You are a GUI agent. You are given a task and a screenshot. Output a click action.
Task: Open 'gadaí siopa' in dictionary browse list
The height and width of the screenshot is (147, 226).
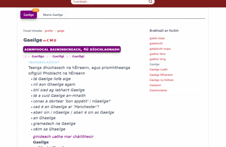(157, 38)
